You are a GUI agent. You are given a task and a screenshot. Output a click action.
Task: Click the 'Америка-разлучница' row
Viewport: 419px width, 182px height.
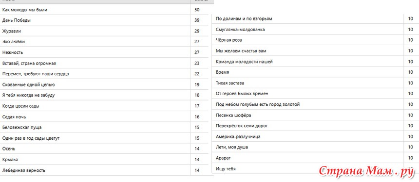[x=315, y=136]
